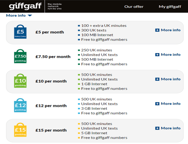Viewport: 188px width, 144px height.
Task: Open the Our offer menu
Action: 134,6
